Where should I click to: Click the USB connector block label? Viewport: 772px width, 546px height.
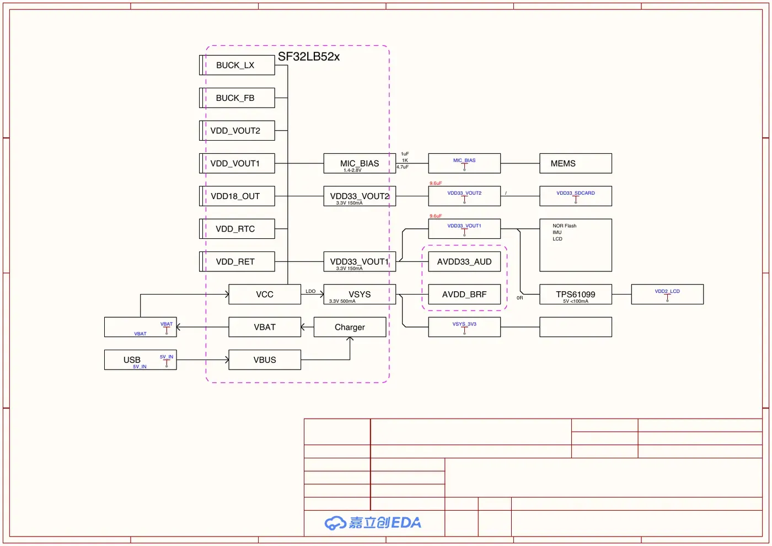[x=132, y=360]
